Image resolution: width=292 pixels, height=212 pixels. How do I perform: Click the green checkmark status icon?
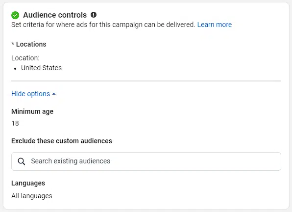pyautogui.click(x=15, y=15)
